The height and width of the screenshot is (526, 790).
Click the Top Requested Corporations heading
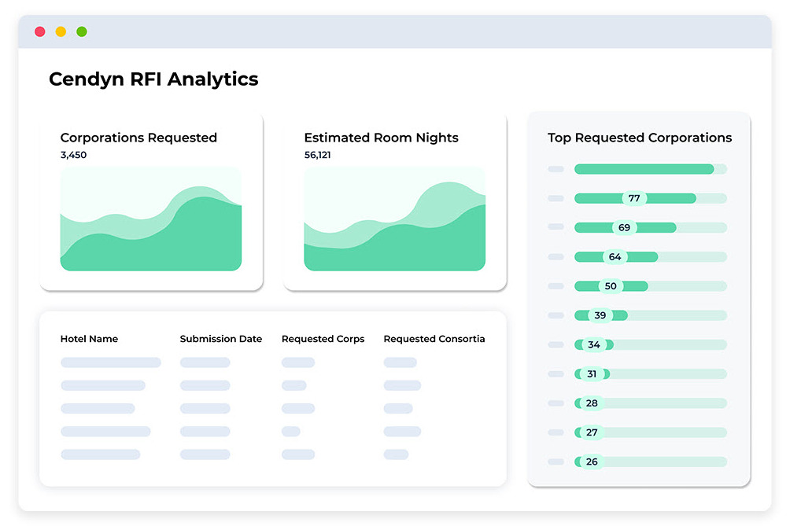click(x=639, y=138)
